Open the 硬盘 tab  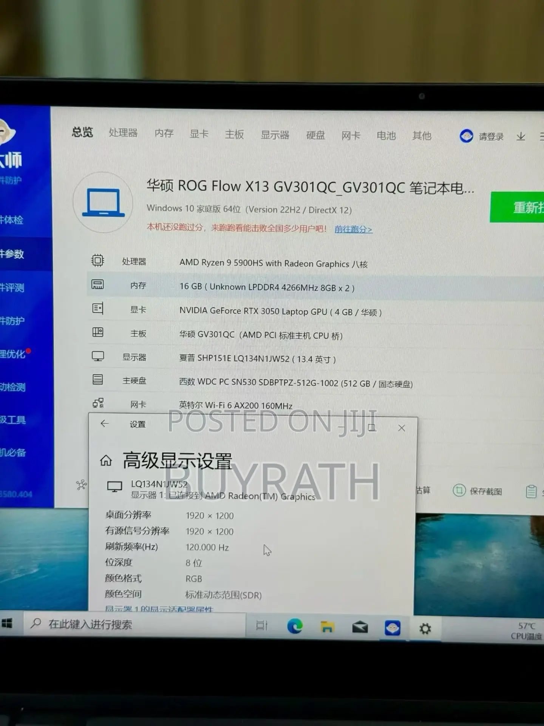316,135
